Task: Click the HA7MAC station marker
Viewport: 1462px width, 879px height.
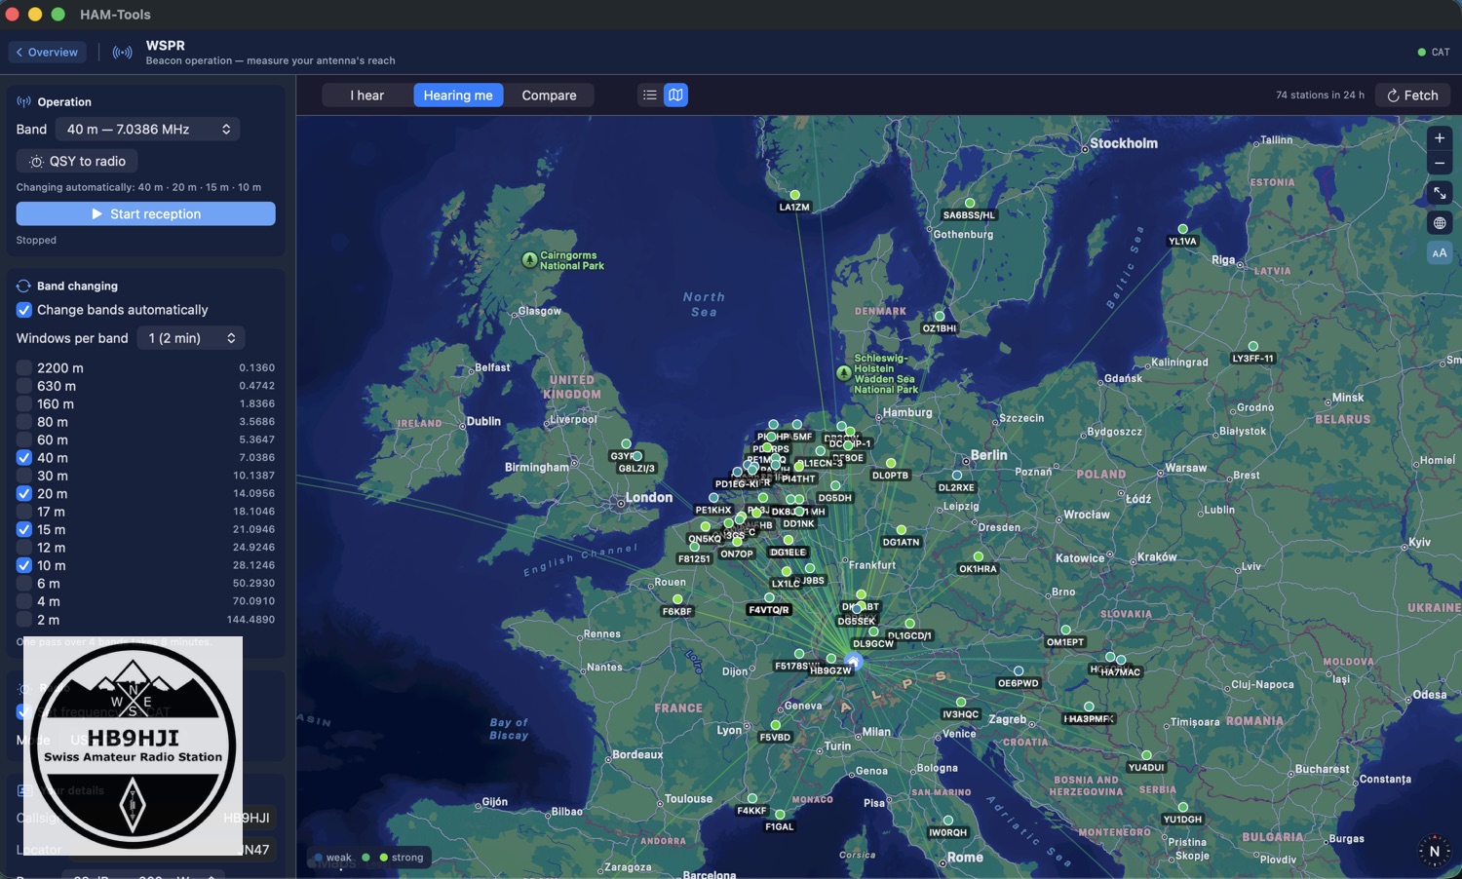Action: pos(1121,661)
